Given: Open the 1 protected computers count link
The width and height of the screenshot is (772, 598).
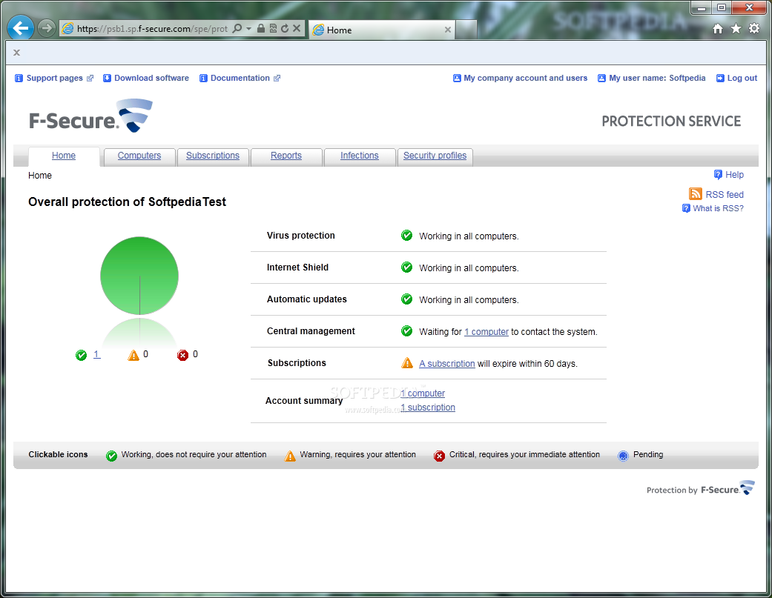Looking at the screenshot, I should pyautogui.click(x=96, y=354).
